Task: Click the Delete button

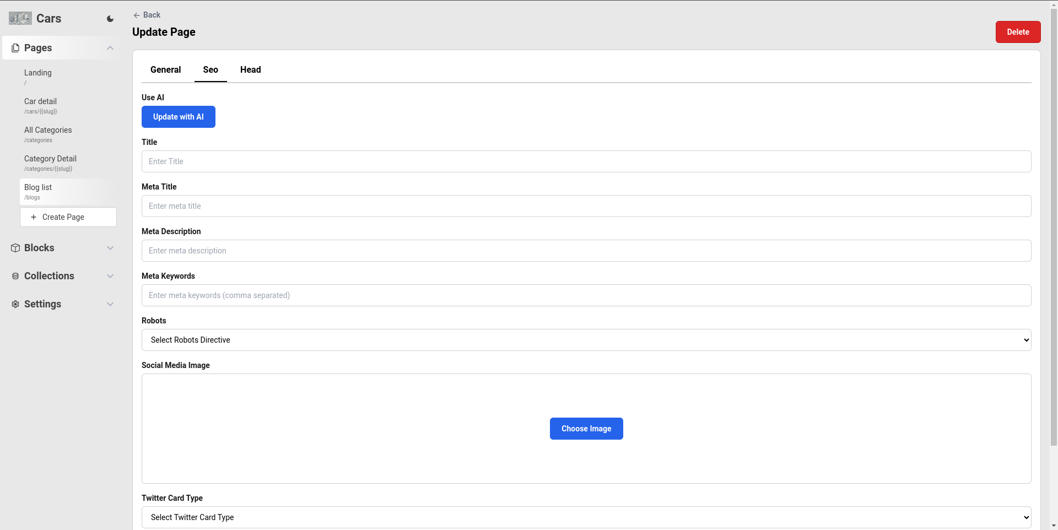Action: (x=1018, y=32)
